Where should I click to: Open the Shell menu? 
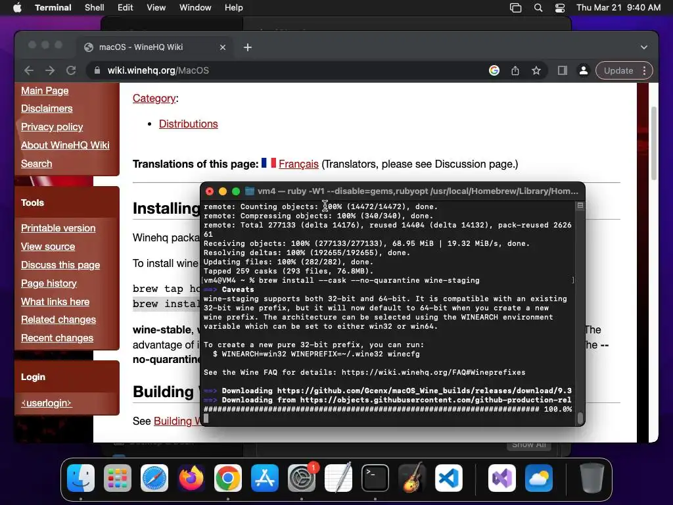(95, 8)
